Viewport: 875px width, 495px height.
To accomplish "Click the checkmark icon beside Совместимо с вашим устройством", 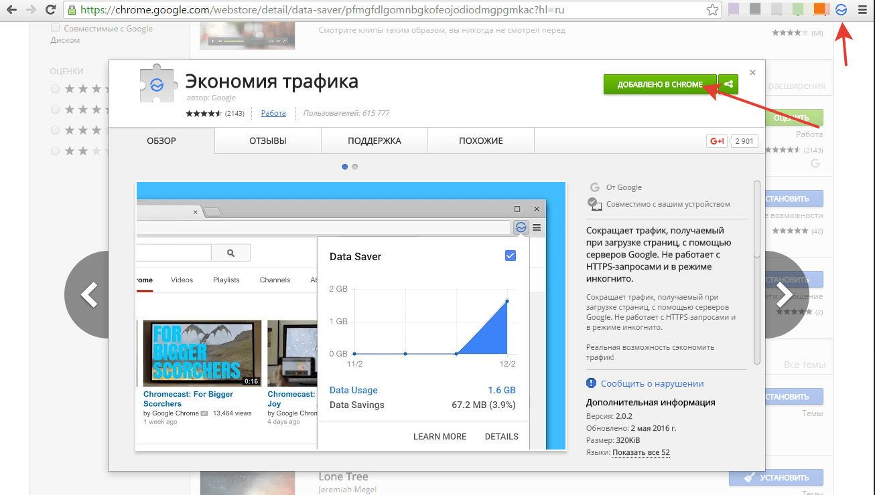I will click(x=594, y=203).
